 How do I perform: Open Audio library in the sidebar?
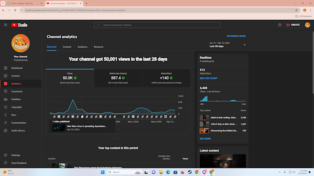click(21, 131)
